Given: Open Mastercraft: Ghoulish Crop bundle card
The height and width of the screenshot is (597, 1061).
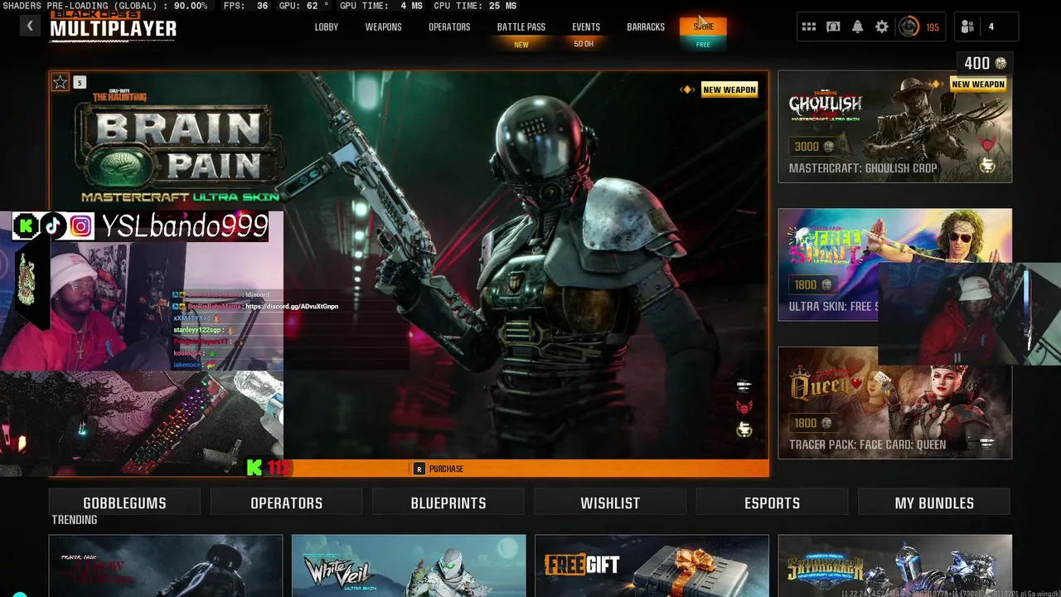Looking at the screenshot, I should [895, 126].
